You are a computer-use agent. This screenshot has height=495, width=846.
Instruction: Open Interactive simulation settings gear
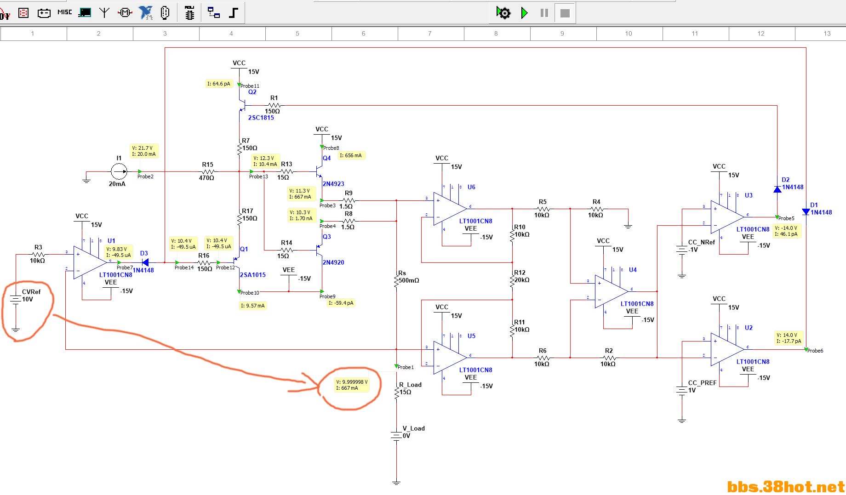pyautogui.click(x=503, y=13)
